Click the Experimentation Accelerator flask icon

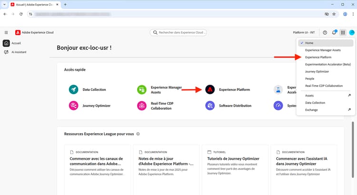278,89
